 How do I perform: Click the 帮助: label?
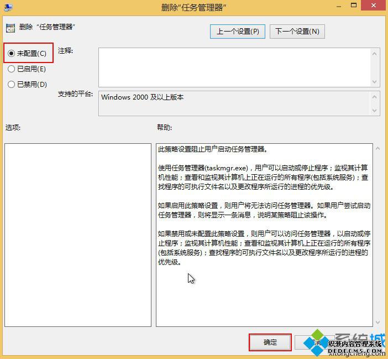[164, 127]
